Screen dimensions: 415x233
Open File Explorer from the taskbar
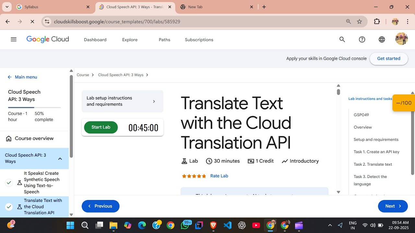pyautogui.click(x=113, y=225)
